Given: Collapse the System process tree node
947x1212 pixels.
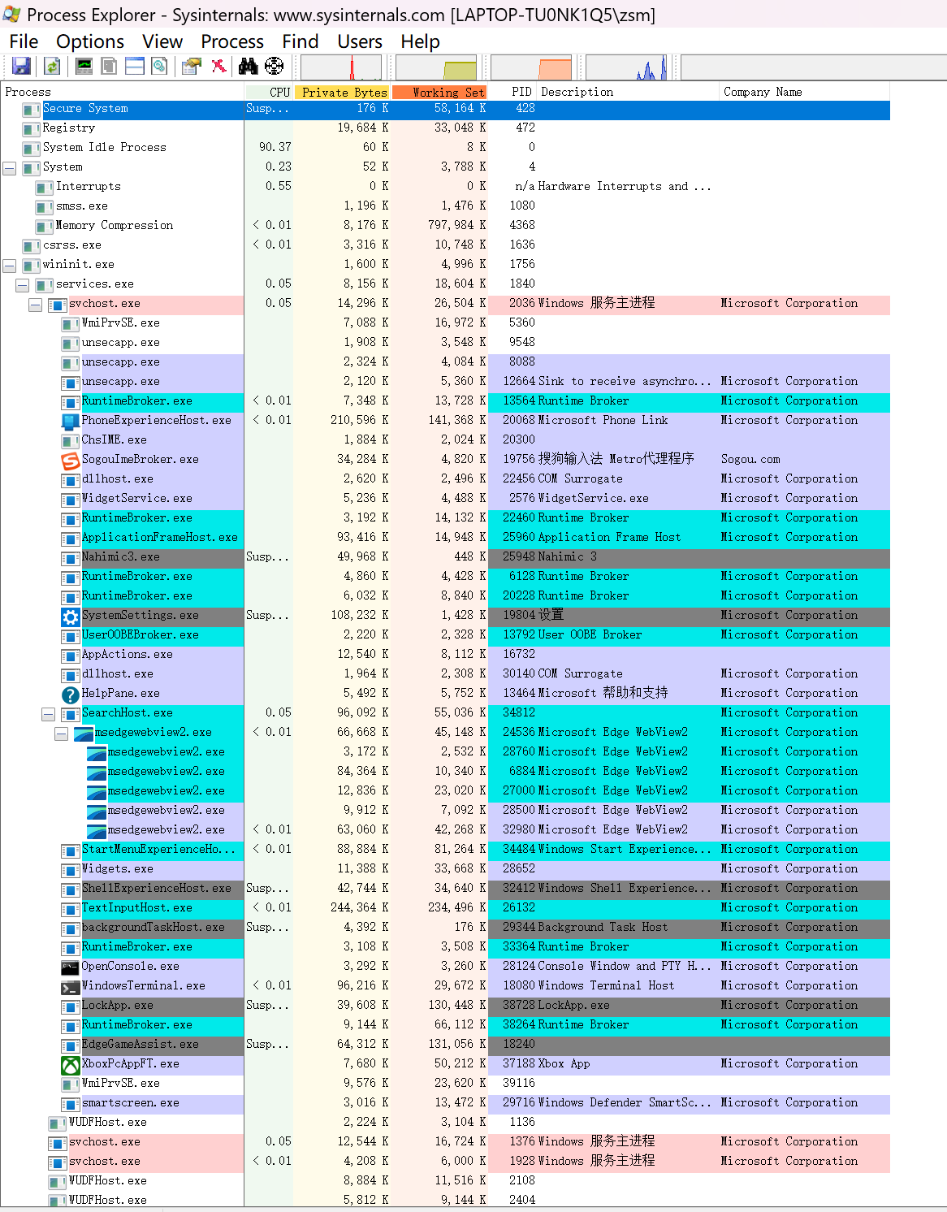Looking at the screenshot, I should 10,168.
